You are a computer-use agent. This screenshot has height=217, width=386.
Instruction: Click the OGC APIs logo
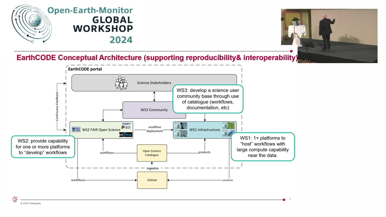pos(76,130)
